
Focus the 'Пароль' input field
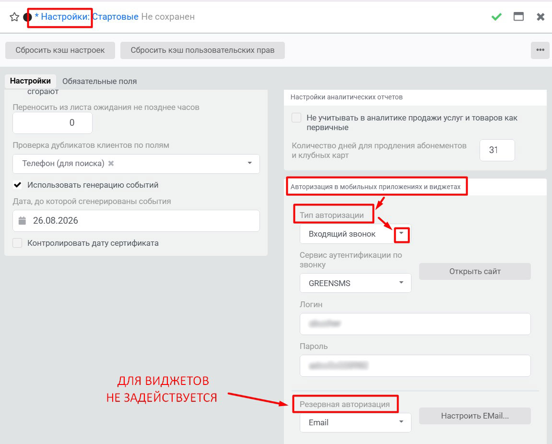pos(415,365)
